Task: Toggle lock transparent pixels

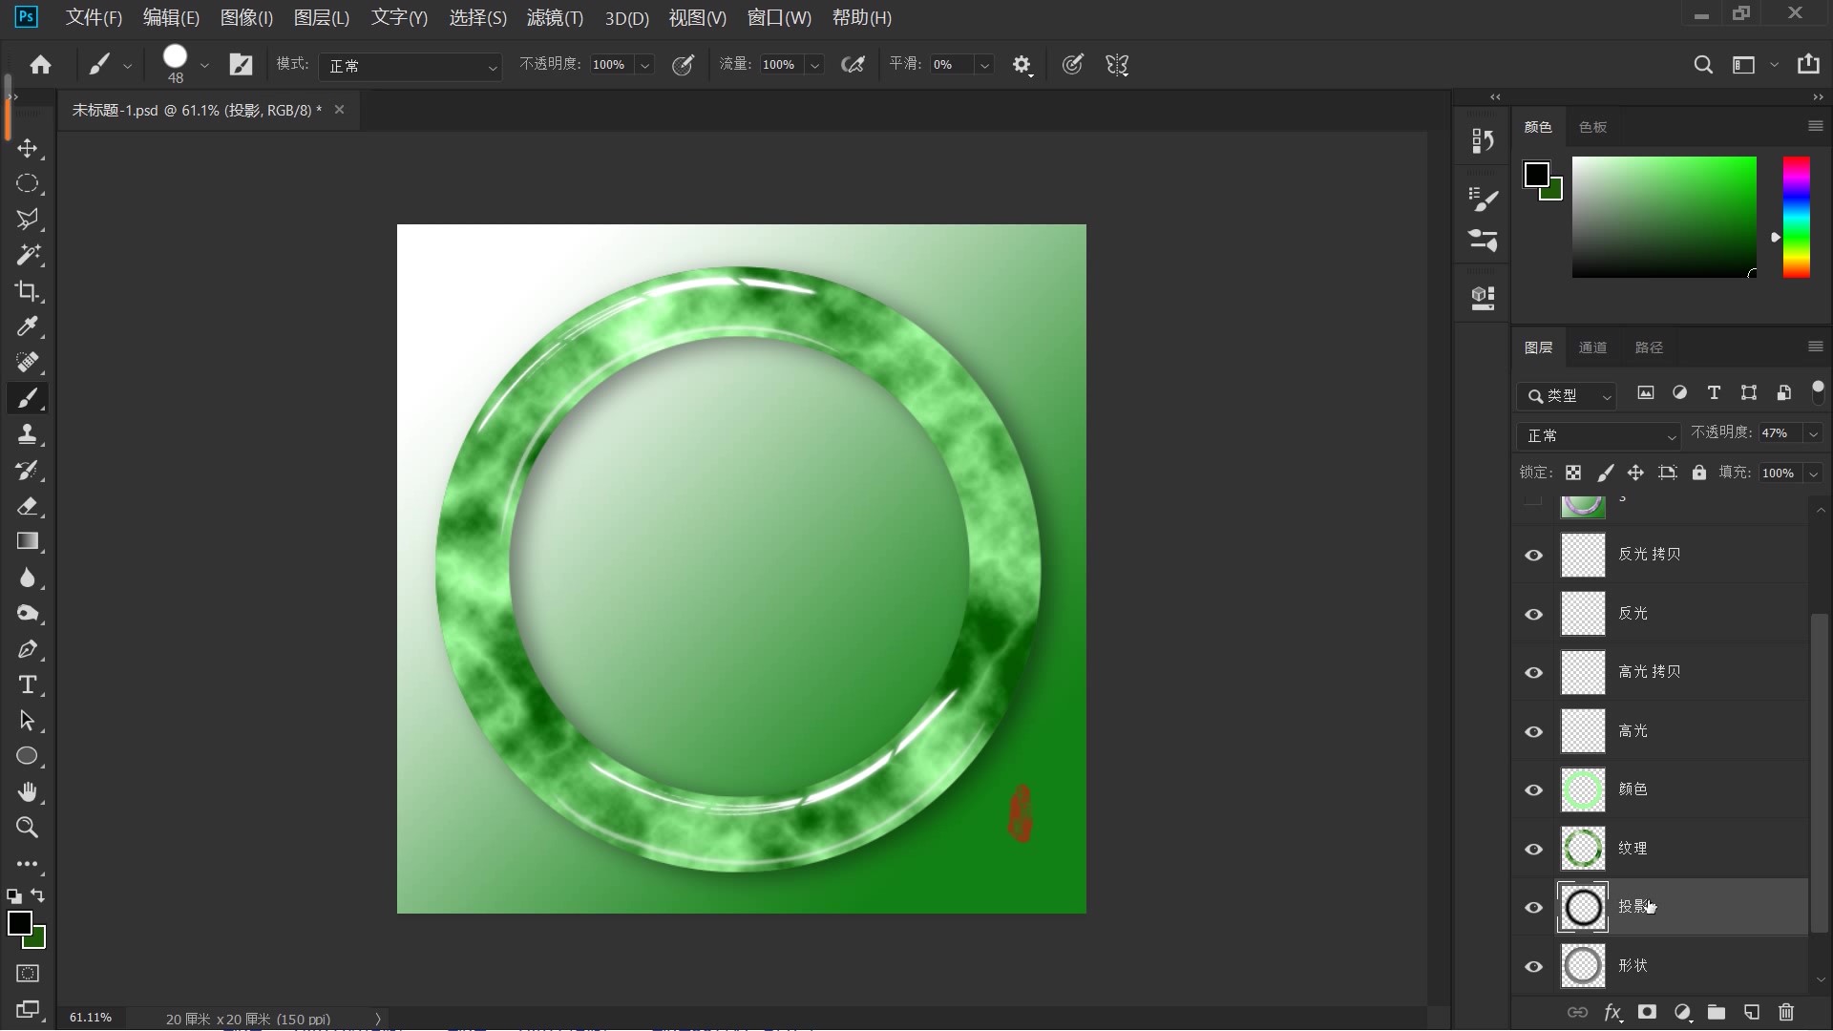Action: 1573,473
